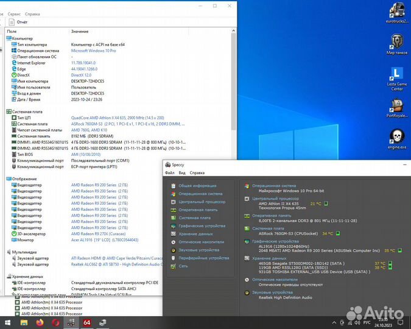
Task: Open Системная плата in the Speccy sidebar
Action: click(x=194, y=218)
